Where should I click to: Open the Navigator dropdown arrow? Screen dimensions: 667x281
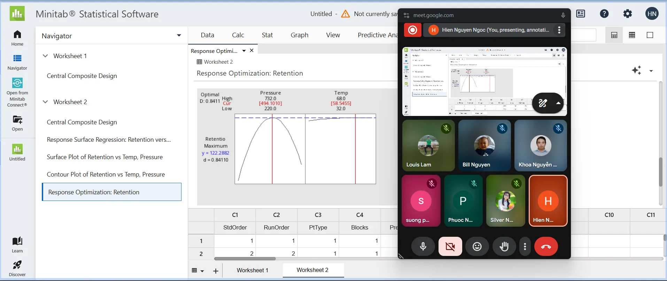[x=179, y=36]
